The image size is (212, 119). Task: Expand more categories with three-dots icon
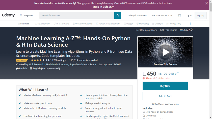pos(190,24)
